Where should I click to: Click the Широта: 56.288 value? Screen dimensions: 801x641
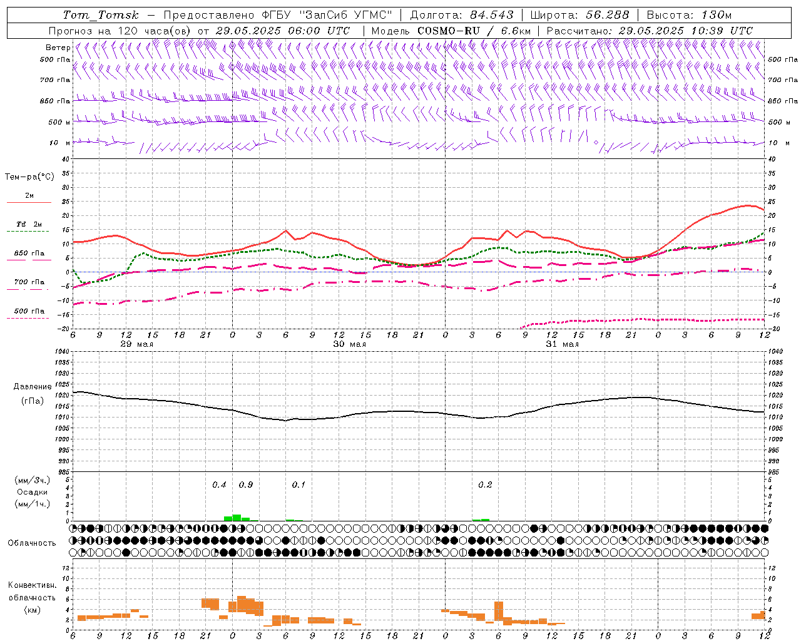pos(579,15)
